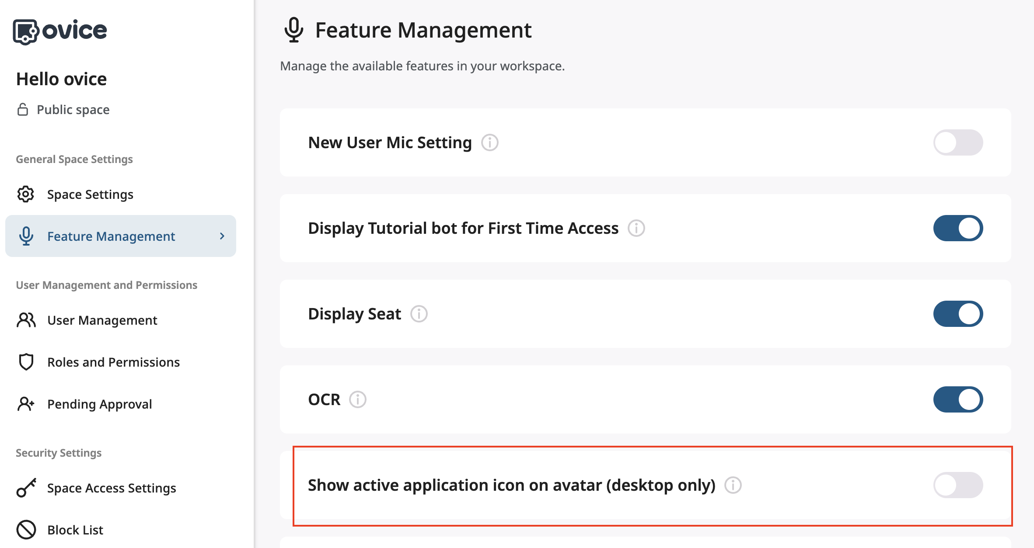
Task: Click the Public space lock icon
Action: coord(23,109)
